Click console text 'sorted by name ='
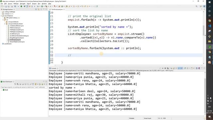 (x=62, y=88)
